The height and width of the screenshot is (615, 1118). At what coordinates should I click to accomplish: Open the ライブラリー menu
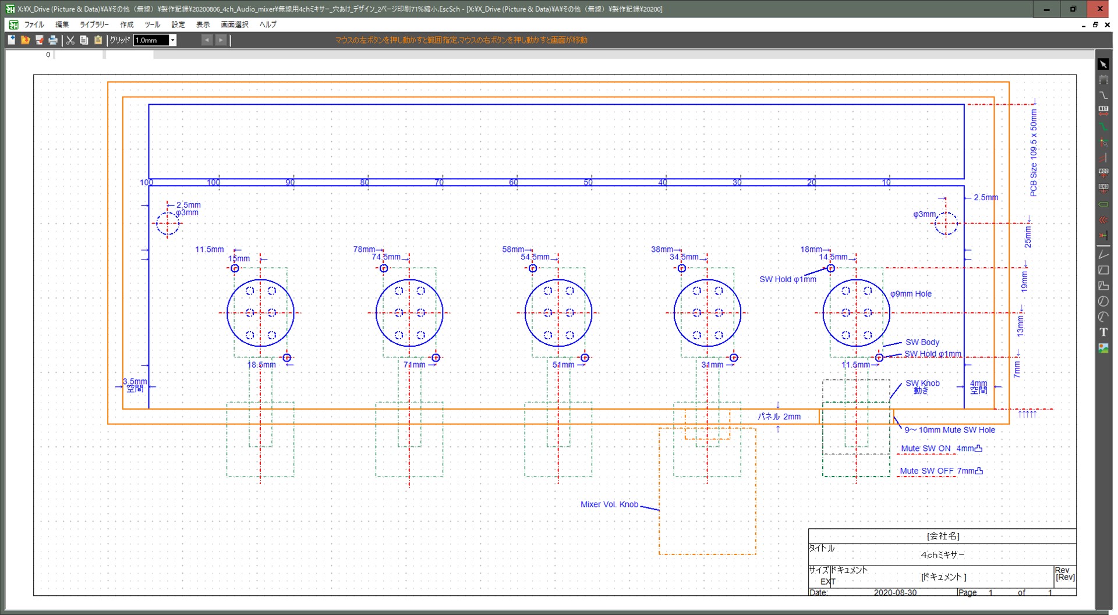pyautogui.click(x=94, y=24)
